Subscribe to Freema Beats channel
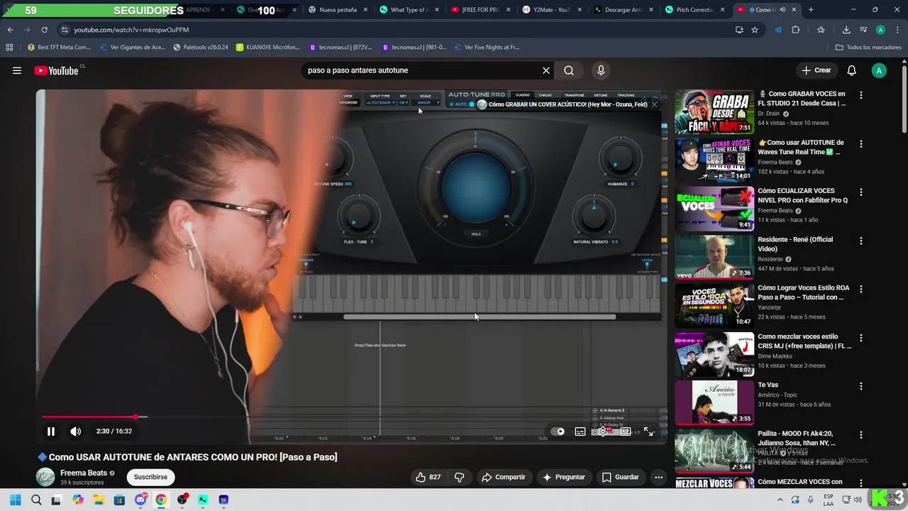Screen dimensions: 908x511 coord(150,477)
